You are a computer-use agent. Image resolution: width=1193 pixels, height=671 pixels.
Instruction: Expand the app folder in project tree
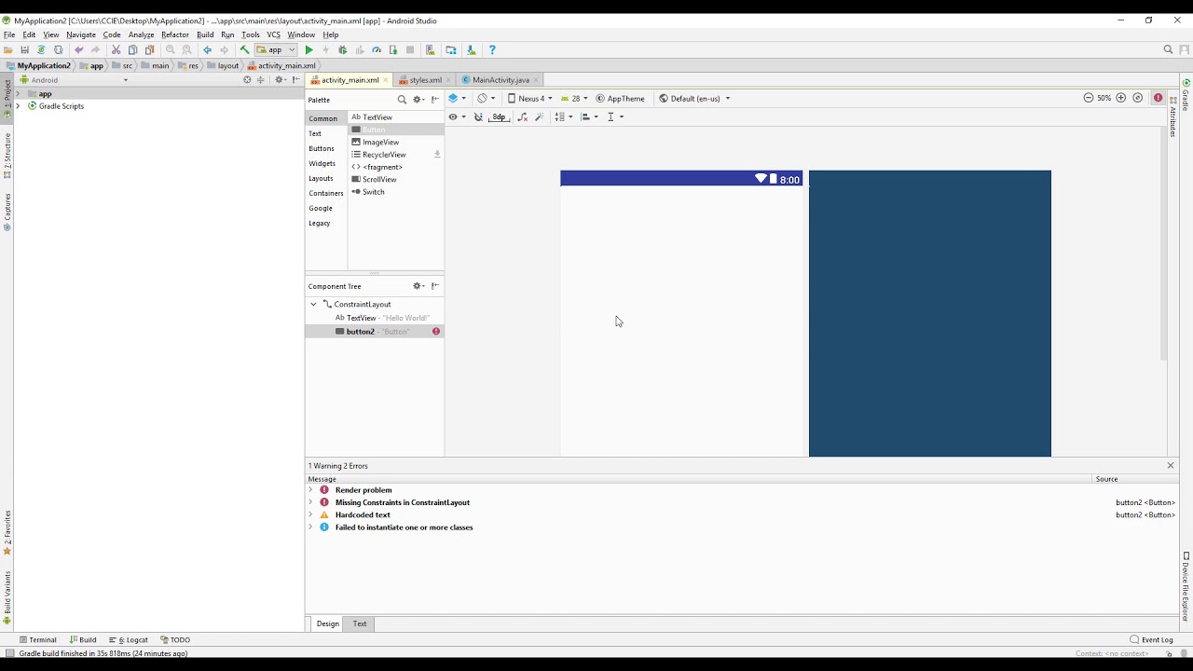coord(18,94)
